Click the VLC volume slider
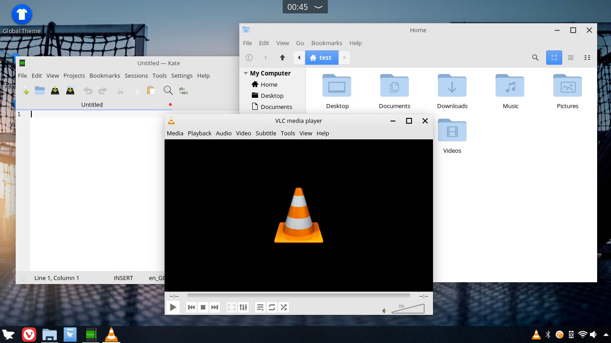The width and height of the screenshot is (611, 343). 408,309
